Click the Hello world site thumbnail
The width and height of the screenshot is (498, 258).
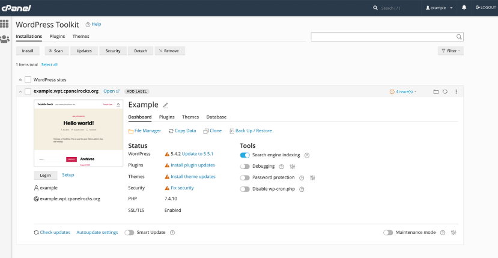[79, 134]
